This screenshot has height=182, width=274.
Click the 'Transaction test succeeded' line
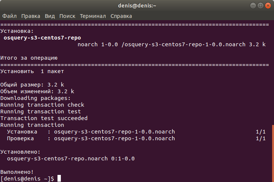click(44, 118)
